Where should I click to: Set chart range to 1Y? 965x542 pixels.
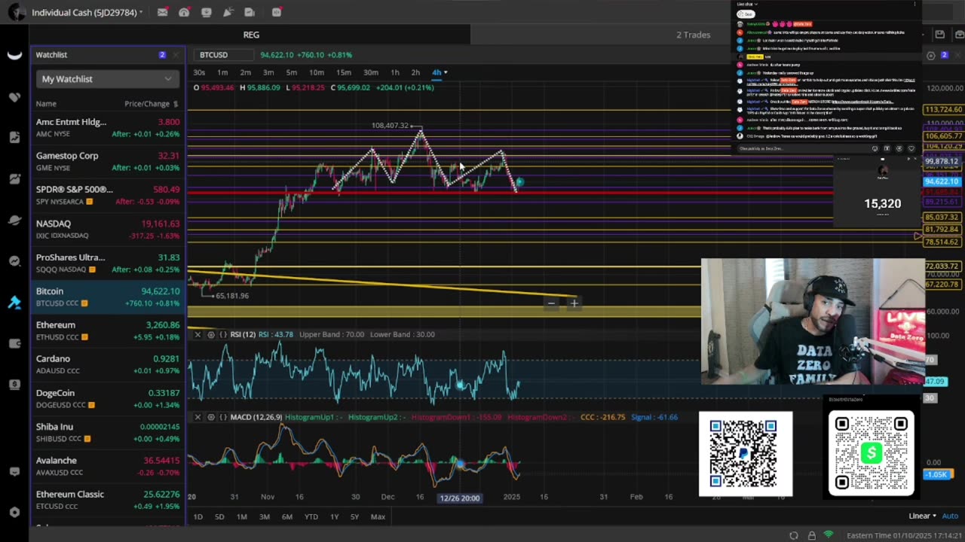click(x=334, y=516)
